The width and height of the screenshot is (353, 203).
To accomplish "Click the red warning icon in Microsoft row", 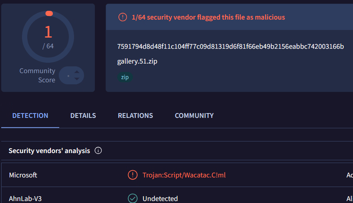I will click(132, 175).
